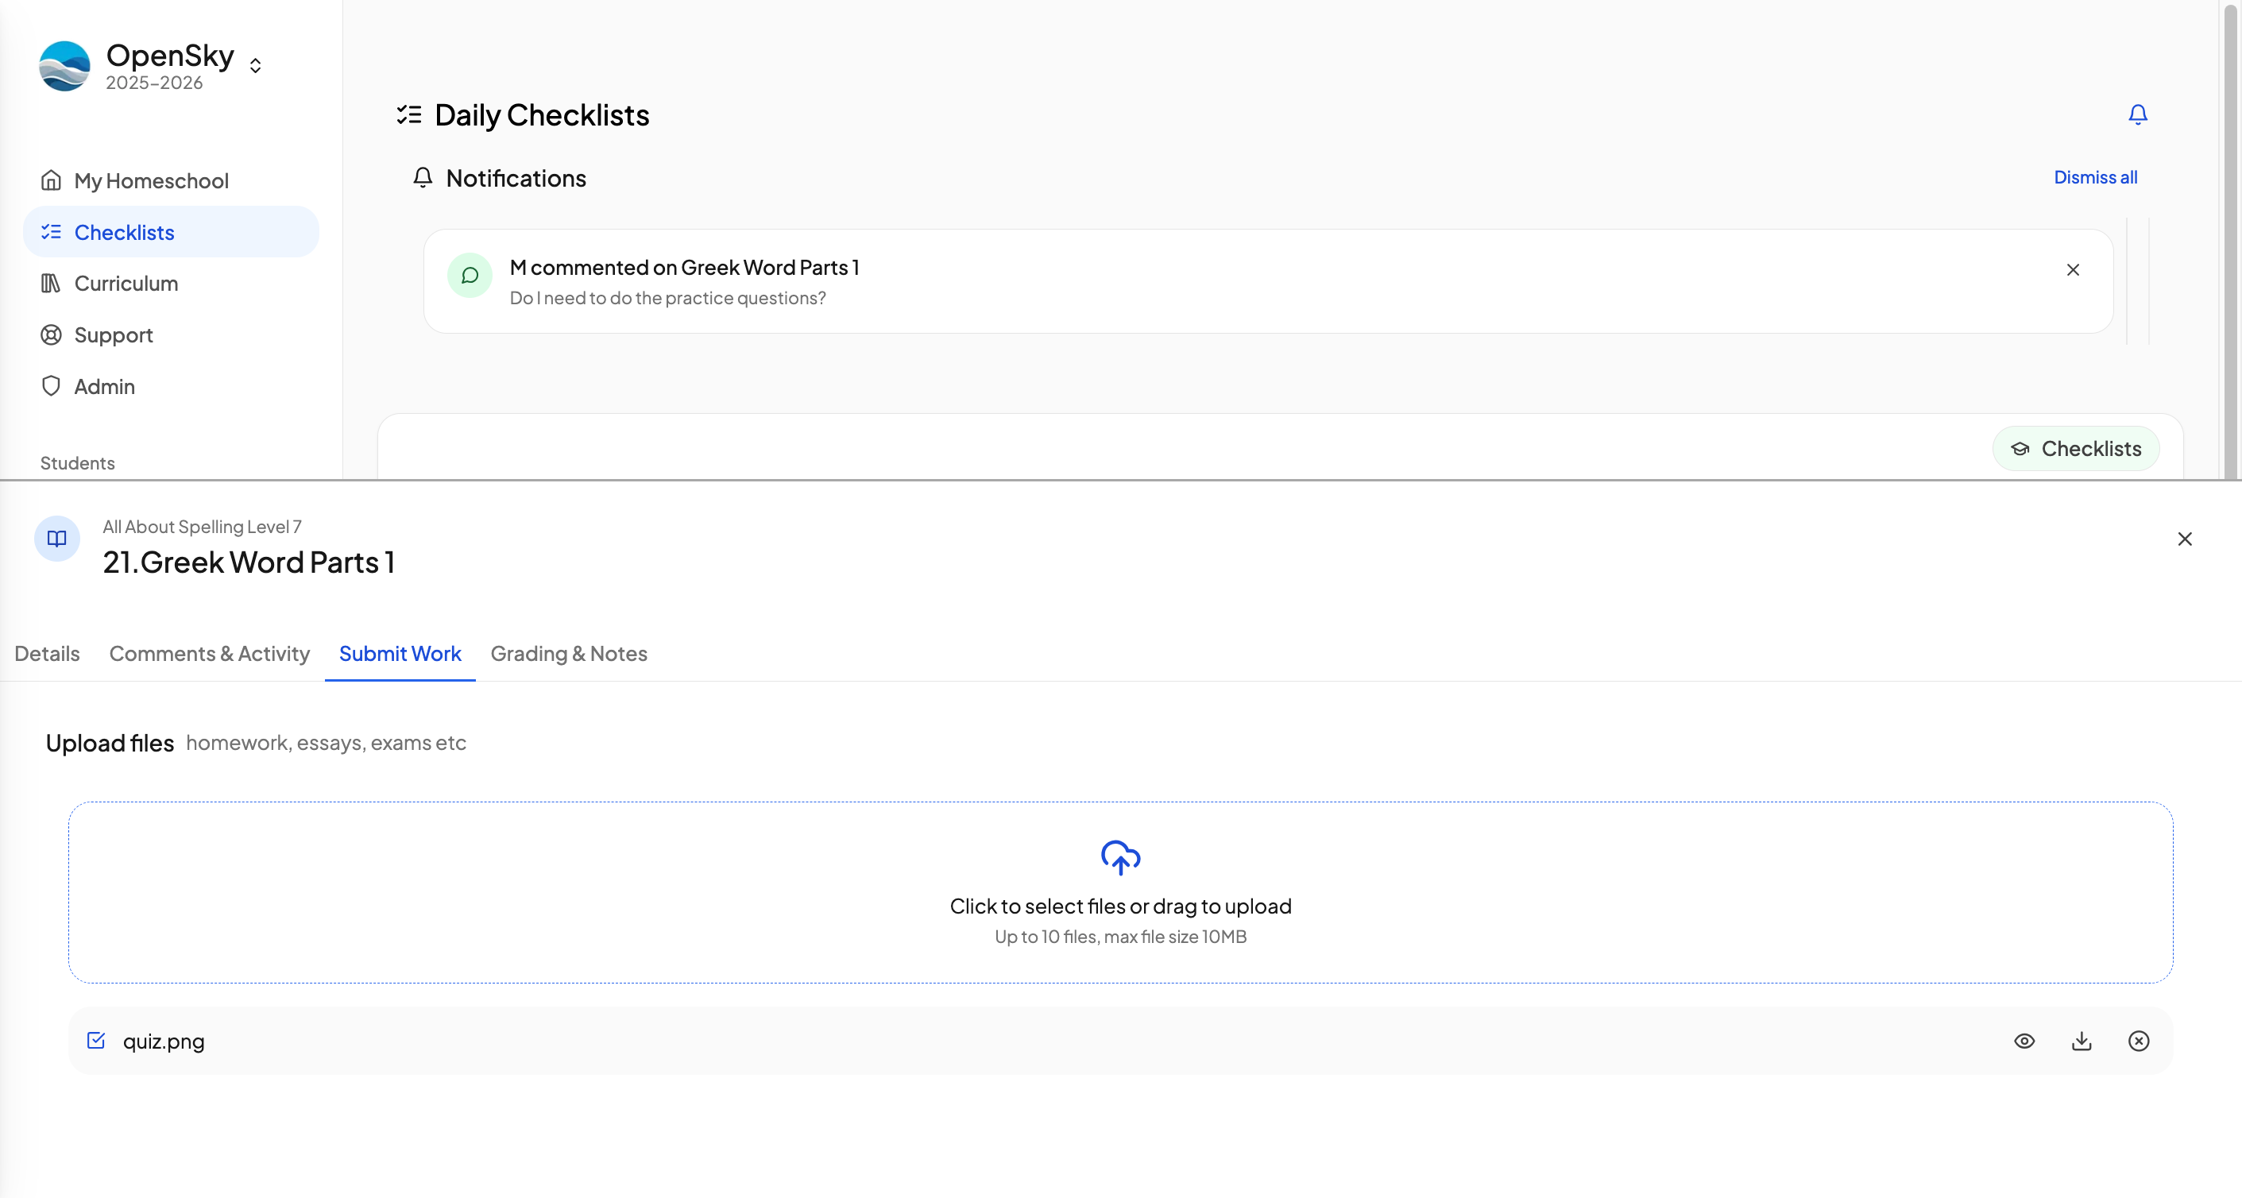Open the comment bubble notification icon
2242x1198 pixels.
(x=470, y=276)
